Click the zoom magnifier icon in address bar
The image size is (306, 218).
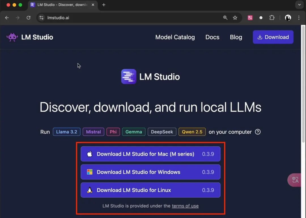point(225,18)
